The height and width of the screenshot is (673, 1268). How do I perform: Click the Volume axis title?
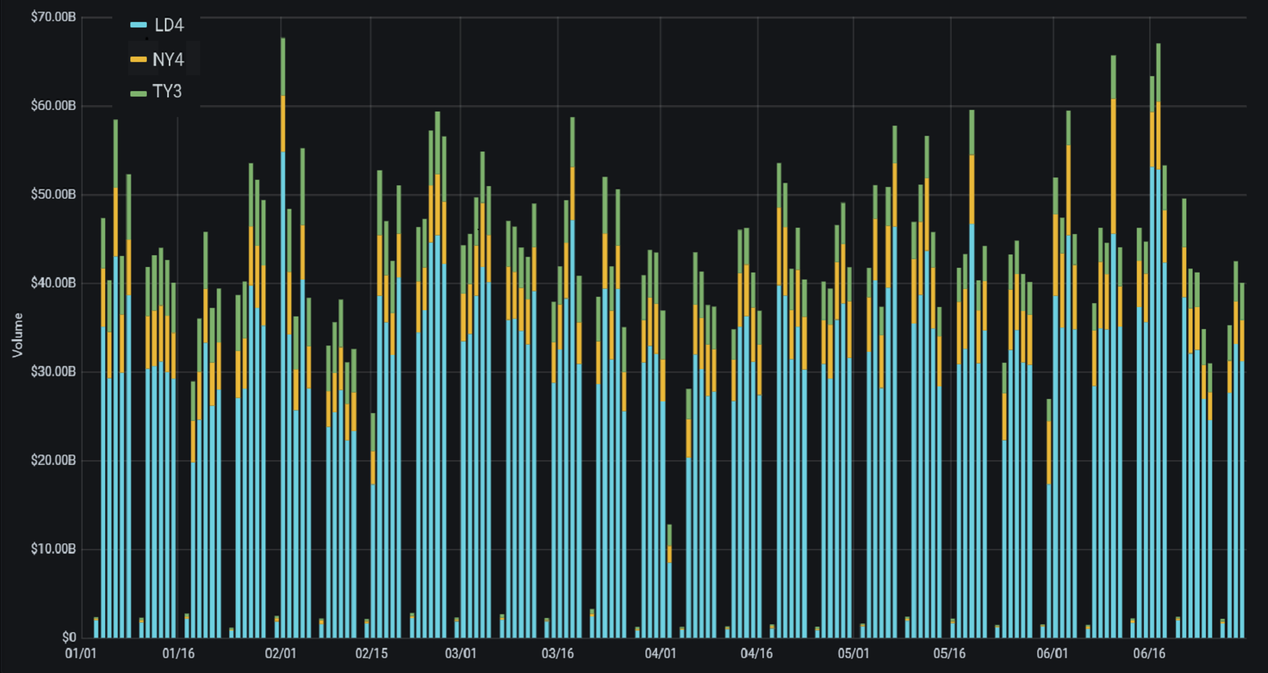[x=17, y=335]
